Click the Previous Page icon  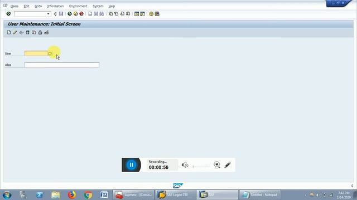point(117,14)
